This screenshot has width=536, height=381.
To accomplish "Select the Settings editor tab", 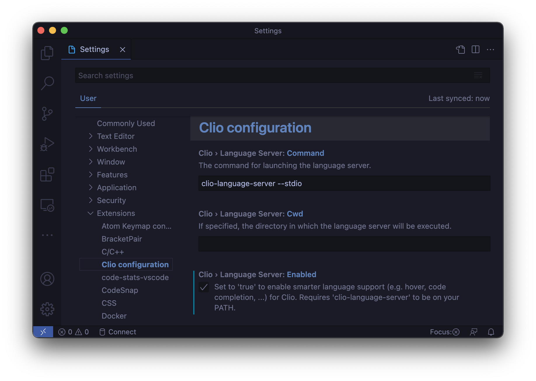I will [x=96, y=50].
